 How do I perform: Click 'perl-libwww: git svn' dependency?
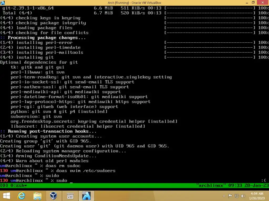37,72
